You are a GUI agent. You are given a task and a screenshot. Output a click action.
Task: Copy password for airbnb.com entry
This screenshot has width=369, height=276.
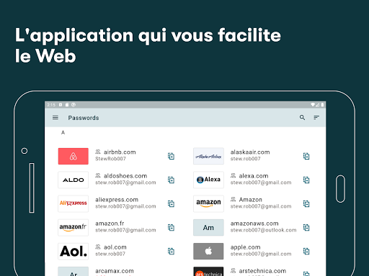(x=171, y=156)
